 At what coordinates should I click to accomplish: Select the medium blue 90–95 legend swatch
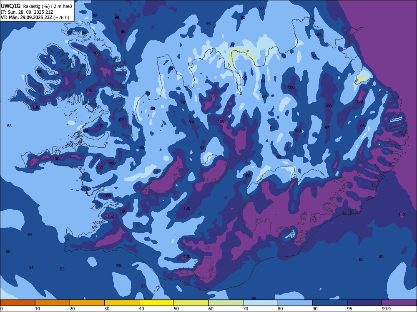coord(330,303)
